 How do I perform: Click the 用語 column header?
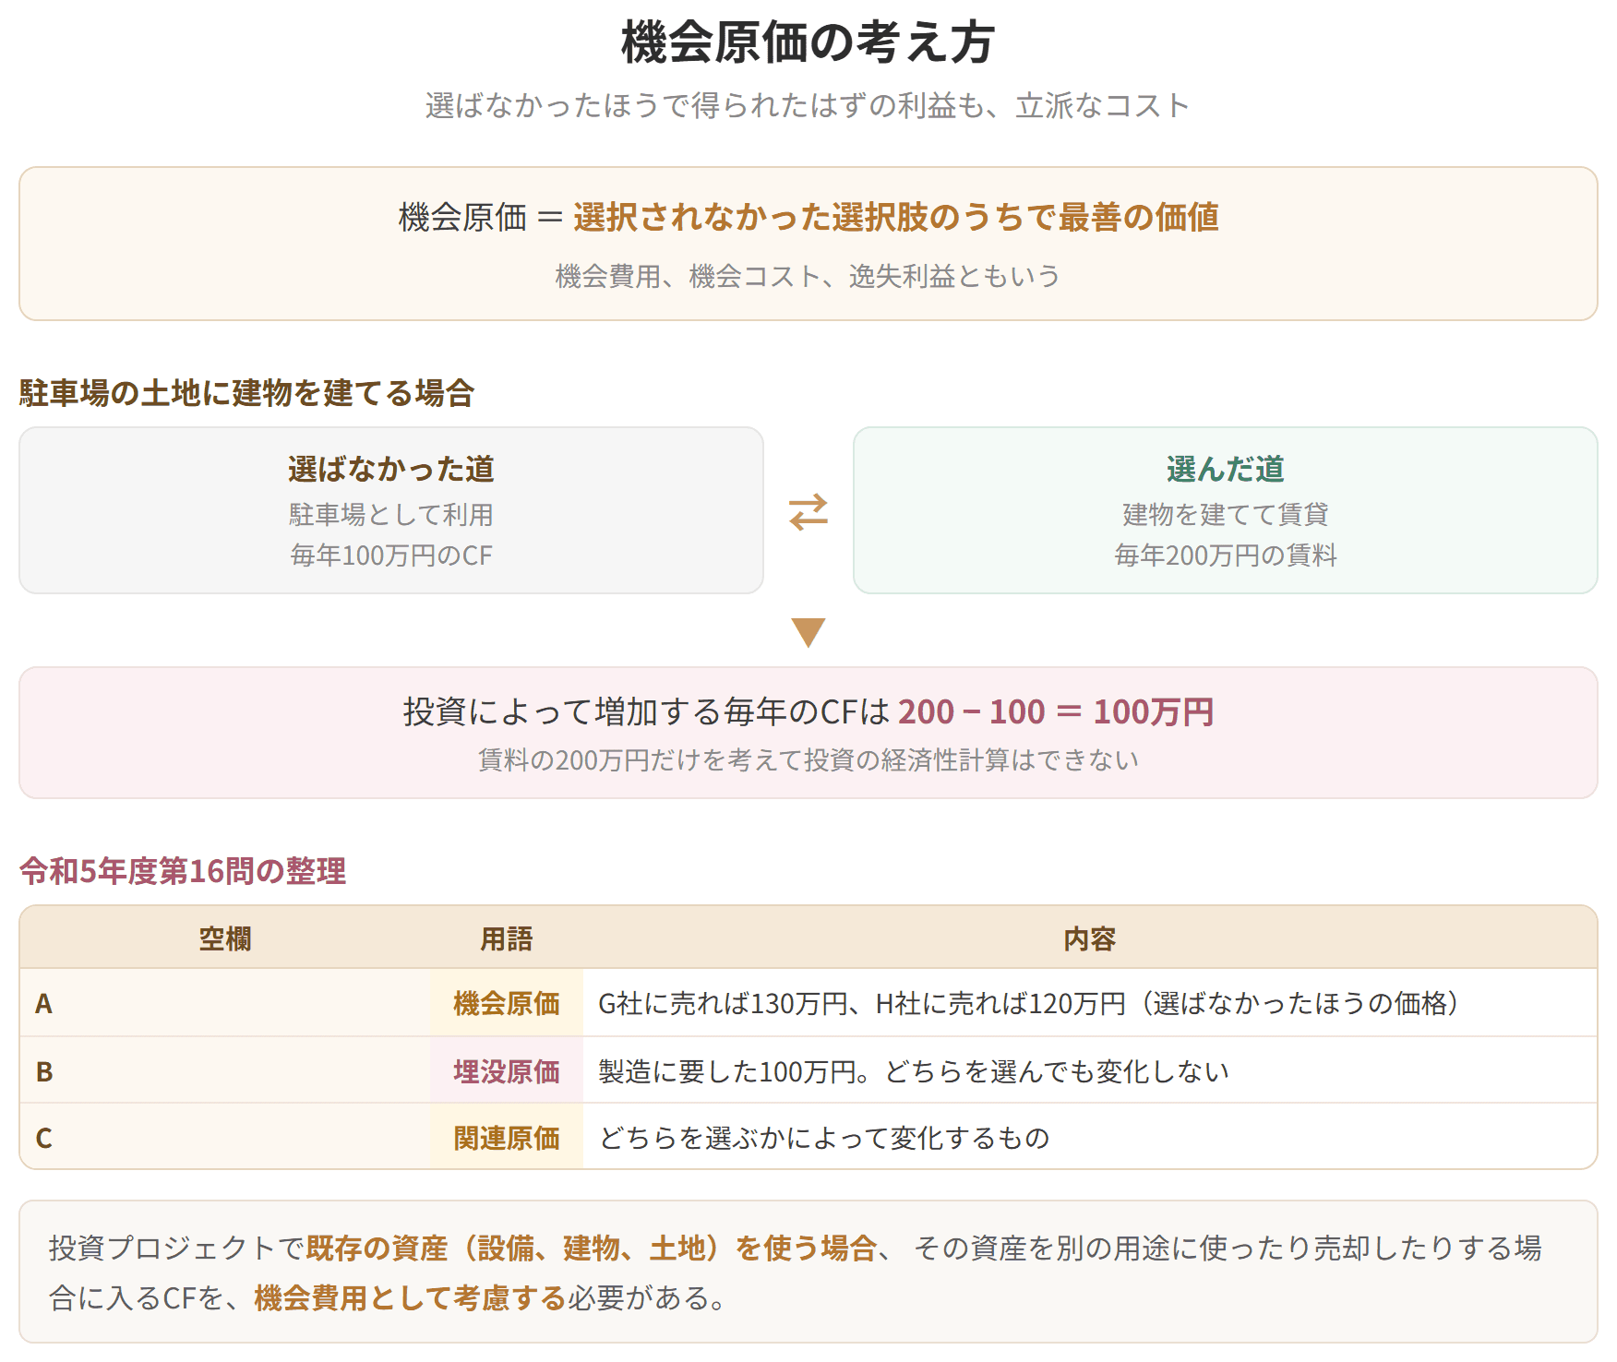507,938
